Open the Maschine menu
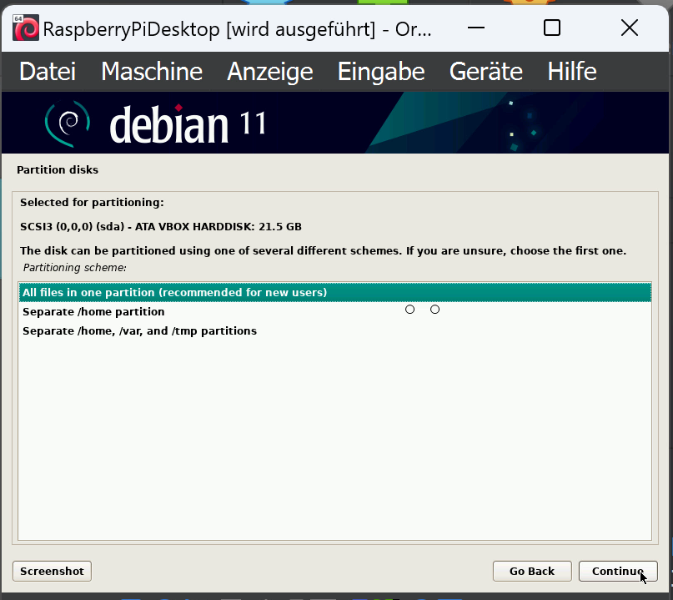Screen dimensions: 673x600 (x=152, y=71)
